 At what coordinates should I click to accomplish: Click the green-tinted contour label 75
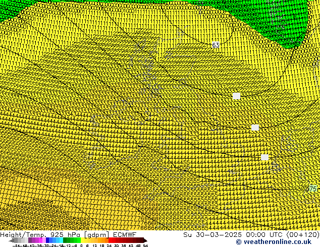coord(312,189)
